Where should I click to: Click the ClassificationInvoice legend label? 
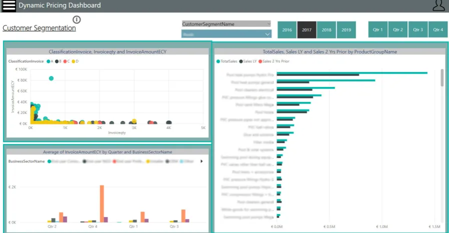point(26,61)
